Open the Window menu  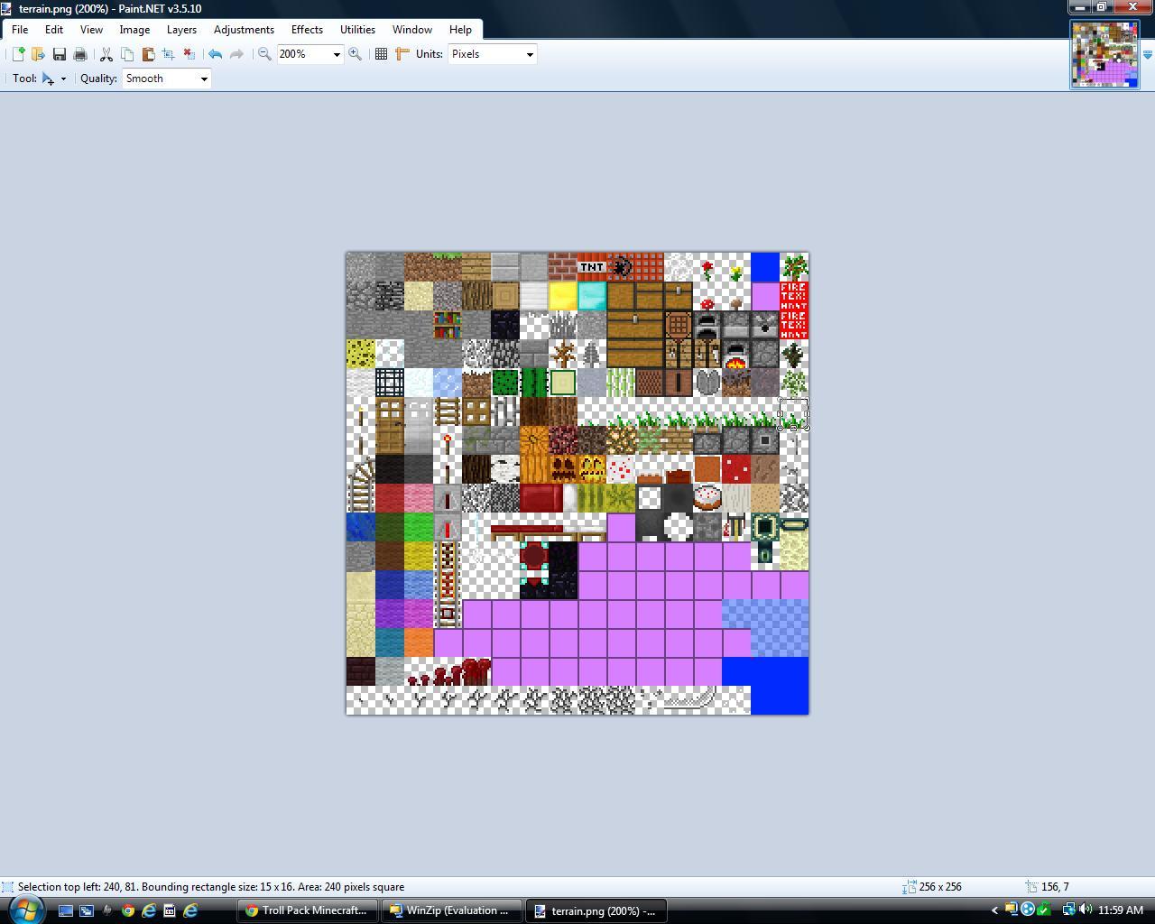[411, 30]
